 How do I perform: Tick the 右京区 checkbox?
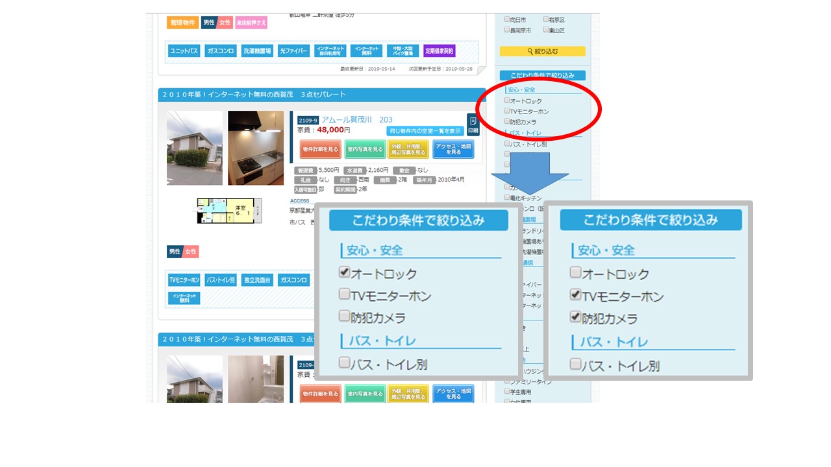[x=546, y=19]
